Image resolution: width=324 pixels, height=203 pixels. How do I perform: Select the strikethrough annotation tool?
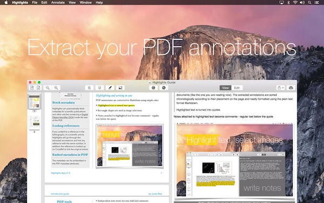(x=89, y=88)
